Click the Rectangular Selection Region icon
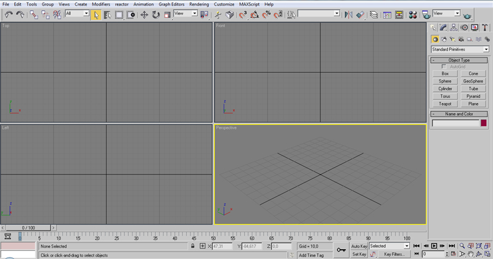Viewport: 493px width, 259px height. click(x=119, y=15)
